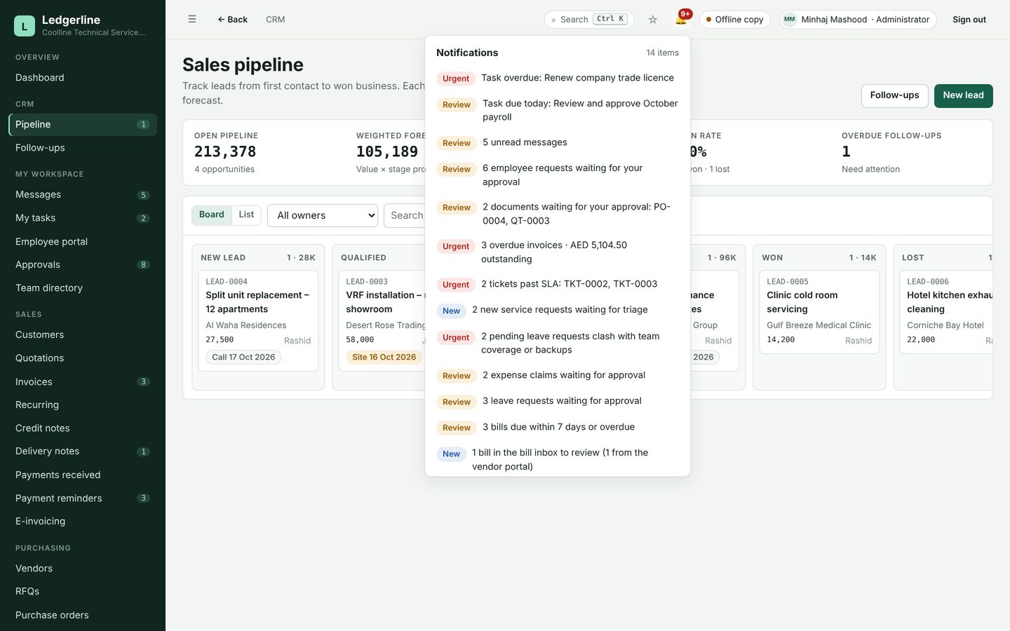Screen dimensions: 1010x631
Task: Open the 3 overdue invoices notification
Action: [x=558, y=252]
